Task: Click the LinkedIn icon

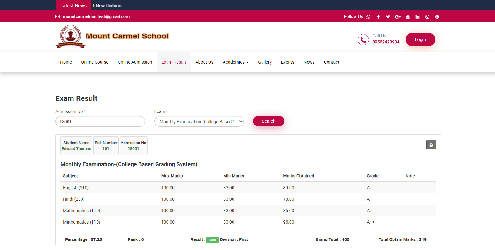Action: [417, 17]
